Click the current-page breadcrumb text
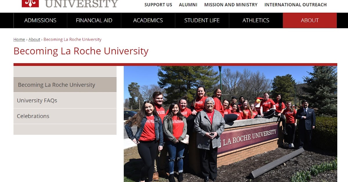The width and height of the screenshot is (348, 182). (x=72, y=39)
